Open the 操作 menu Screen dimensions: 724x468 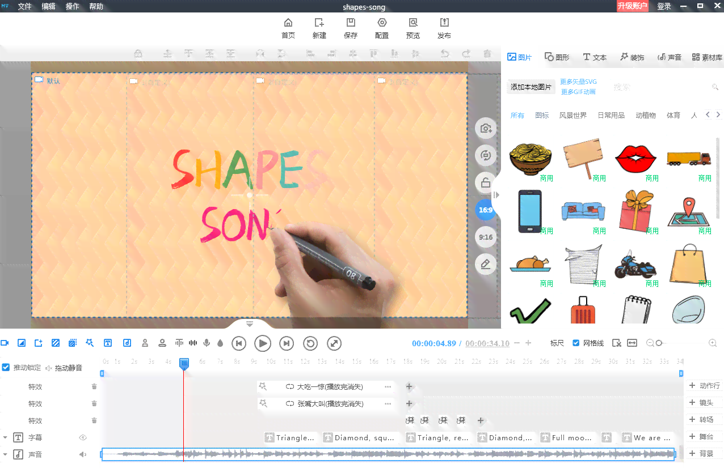pyautogui.click(x=72, y=6)
